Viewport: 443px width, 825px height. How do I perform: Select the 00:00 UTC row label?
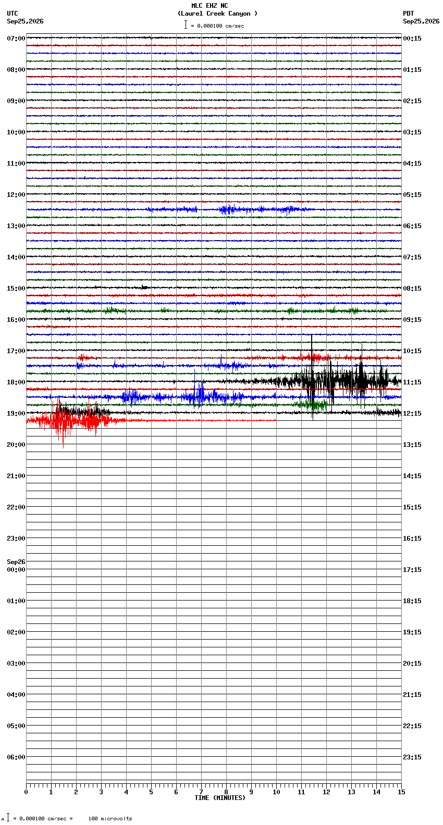pyautogui.click(x=16, y=570)
